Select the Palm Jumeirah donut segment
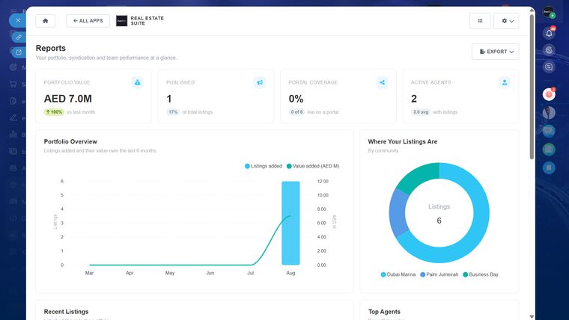Screen dimensions: 569x320 (x=398, y=212)
